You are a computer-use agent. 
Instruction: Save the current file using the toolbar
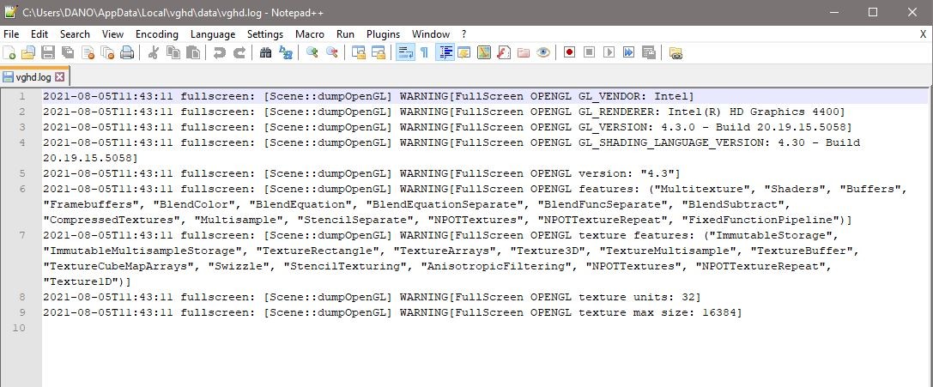(47, 53)
